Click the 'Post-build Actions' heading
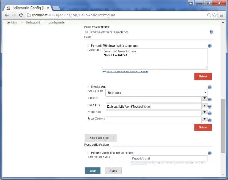Image resolution: width=228 pixels, height=180 pixels. [x=97, y=144]
